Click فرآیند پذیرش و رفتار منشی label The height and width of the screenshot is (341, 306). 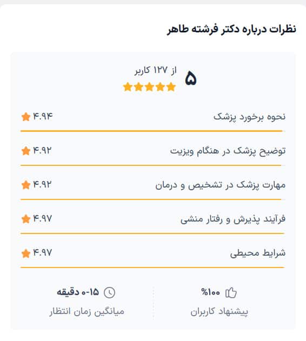coord(233,219)
